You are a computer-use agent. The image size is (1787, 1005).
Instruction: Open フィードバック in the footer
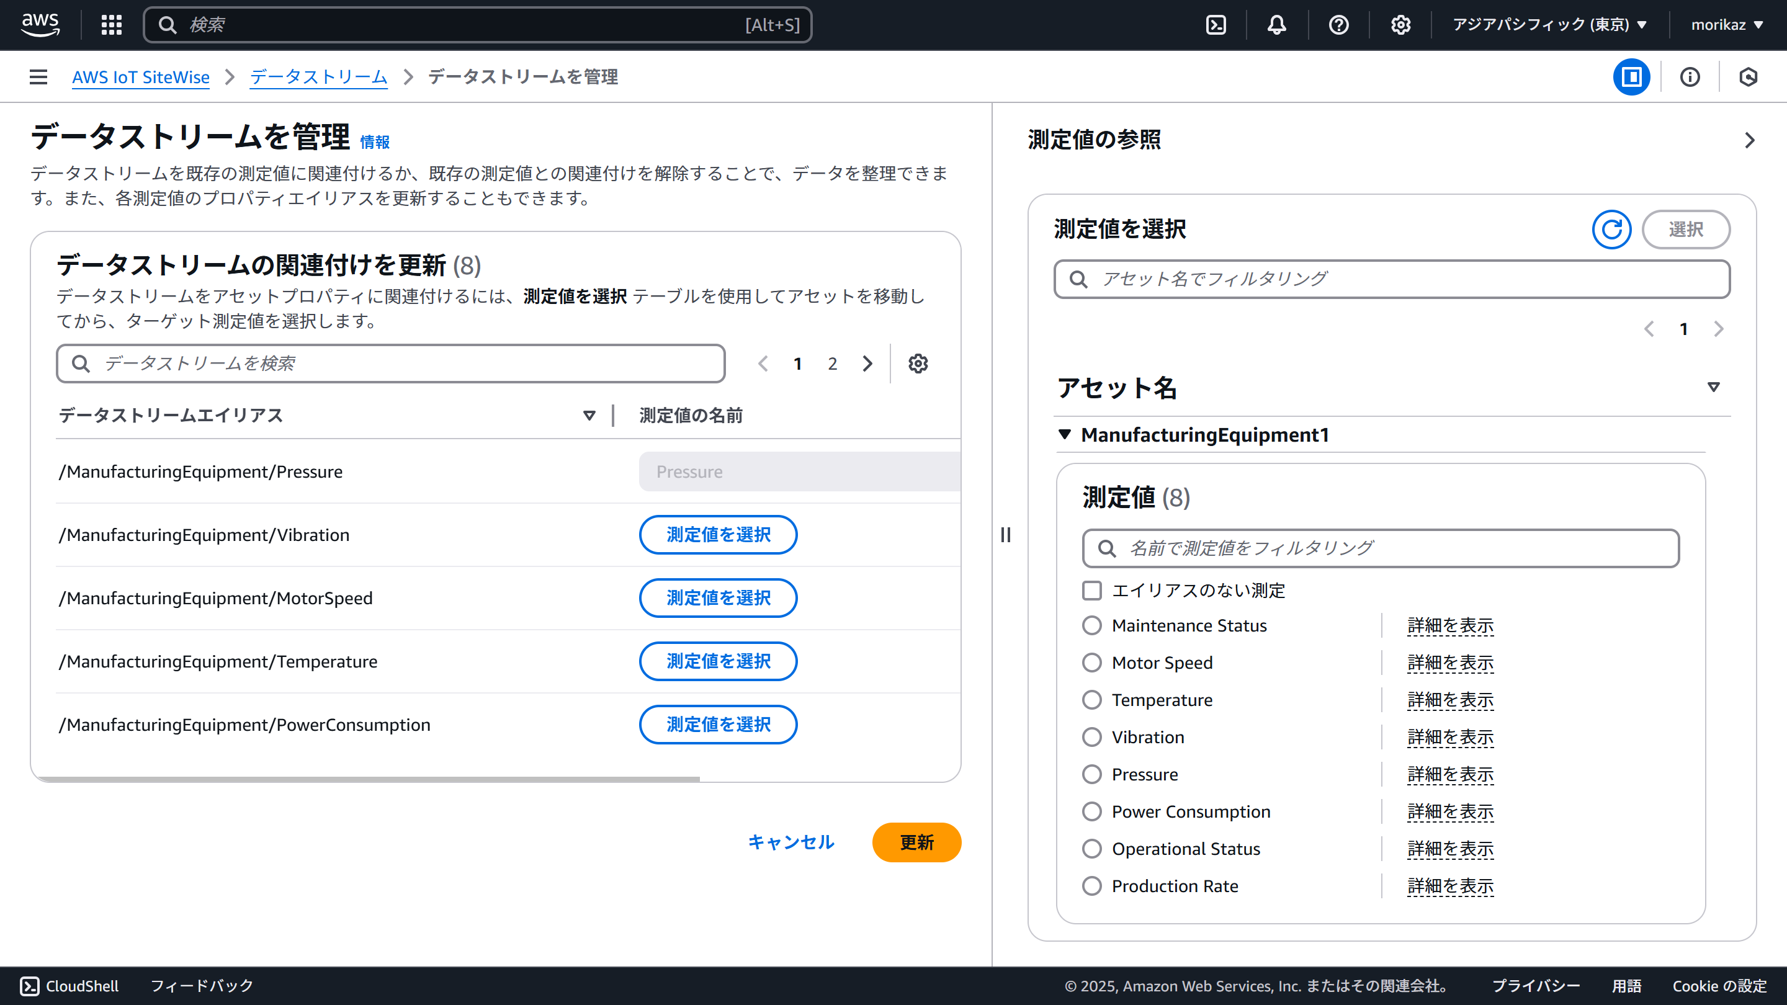pos(202,986)
